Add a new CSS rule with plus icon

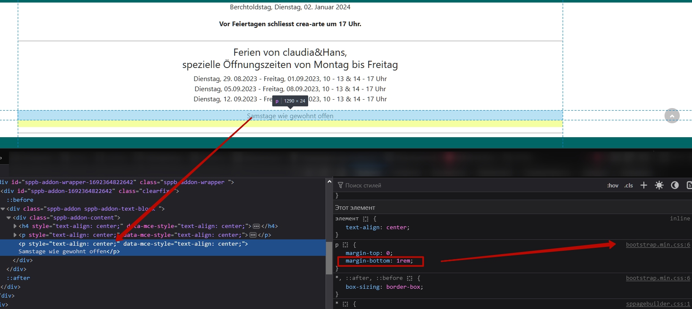643,185
